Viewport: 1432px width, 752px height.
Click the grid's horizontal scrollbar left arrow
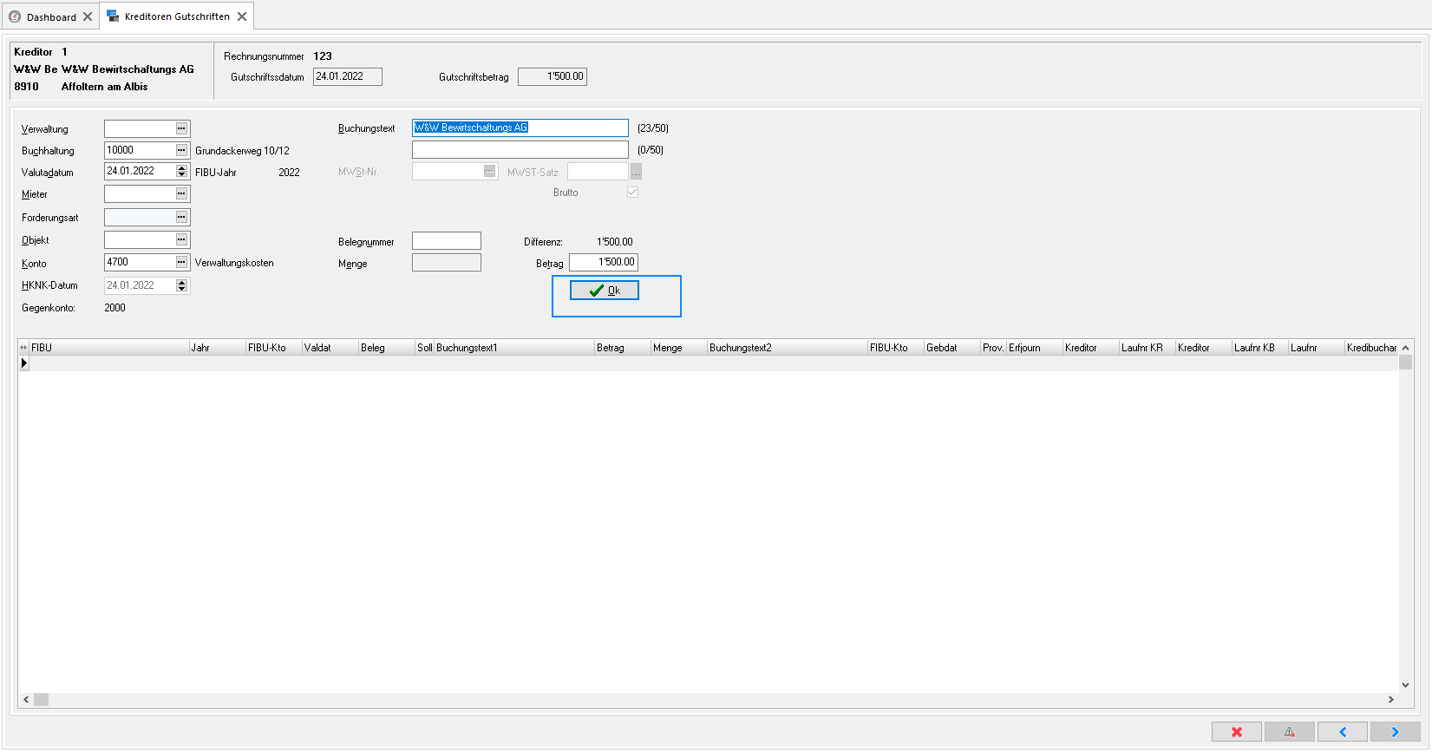click(x=26, y=699)
